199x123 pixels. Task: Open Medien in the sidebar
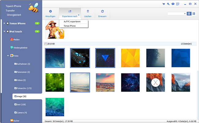[x=16, y=40]
